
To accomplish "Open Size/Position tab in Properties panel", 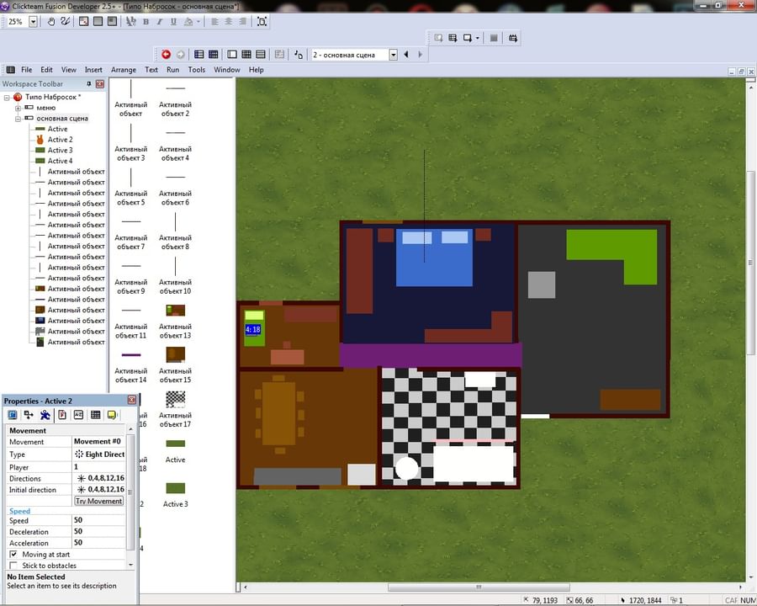I will 29,415.
